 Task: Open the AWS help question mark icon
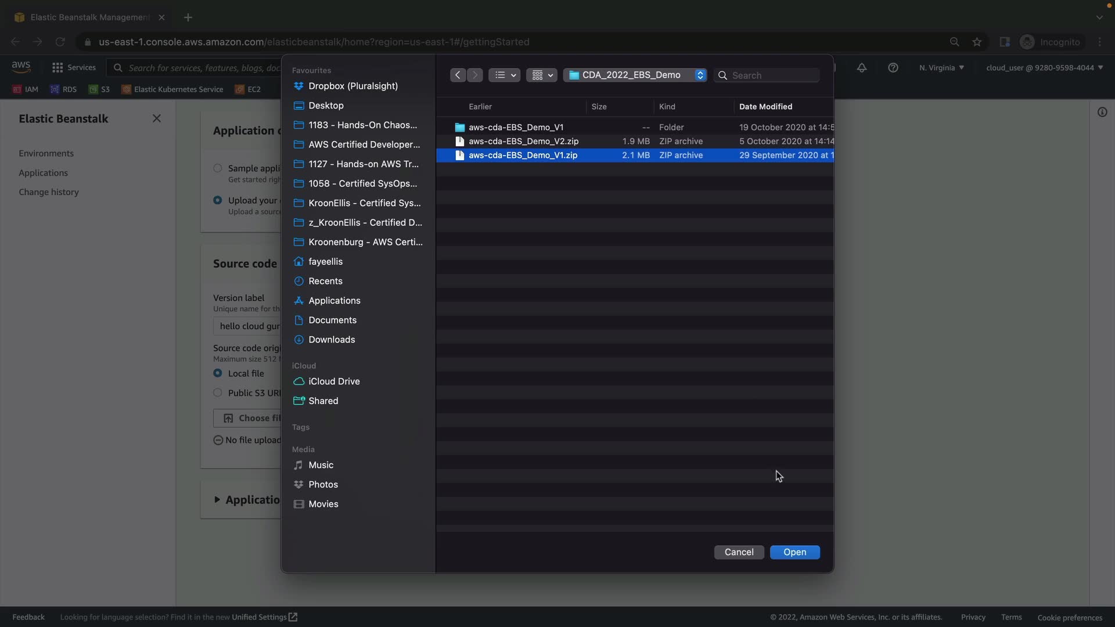893,68
